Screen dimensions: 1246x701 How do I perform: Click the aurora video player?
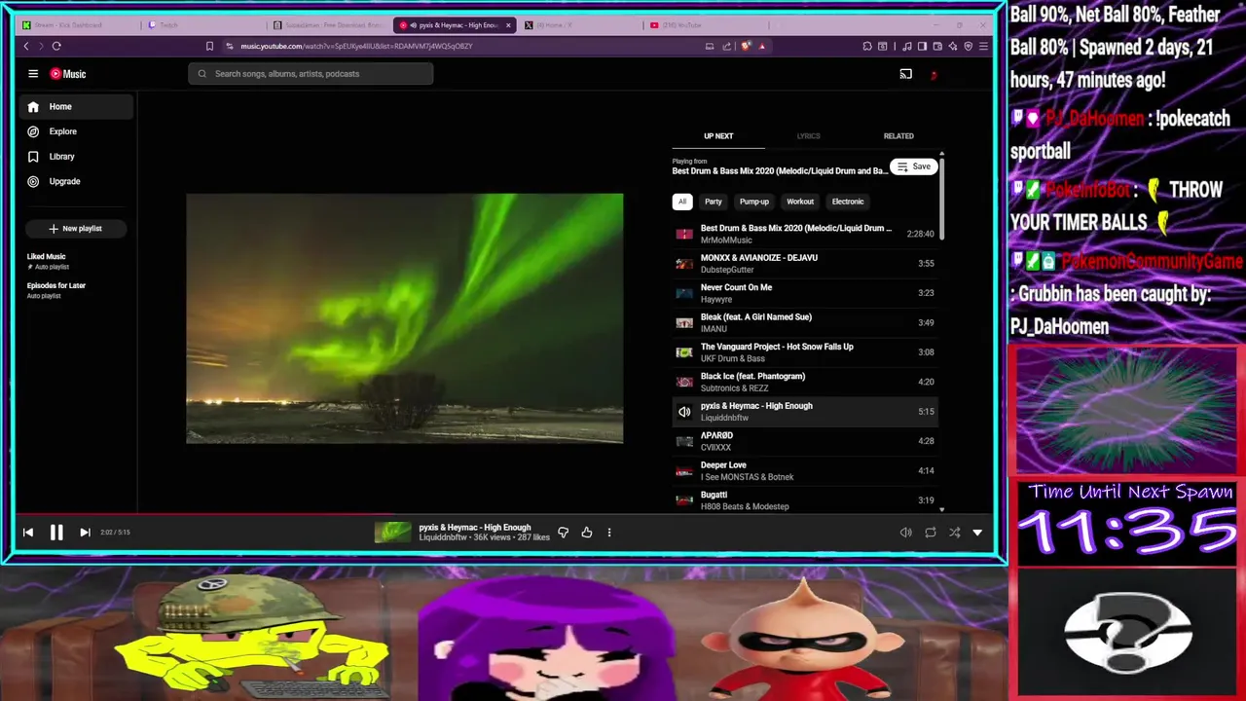click(x=405, y=318)
